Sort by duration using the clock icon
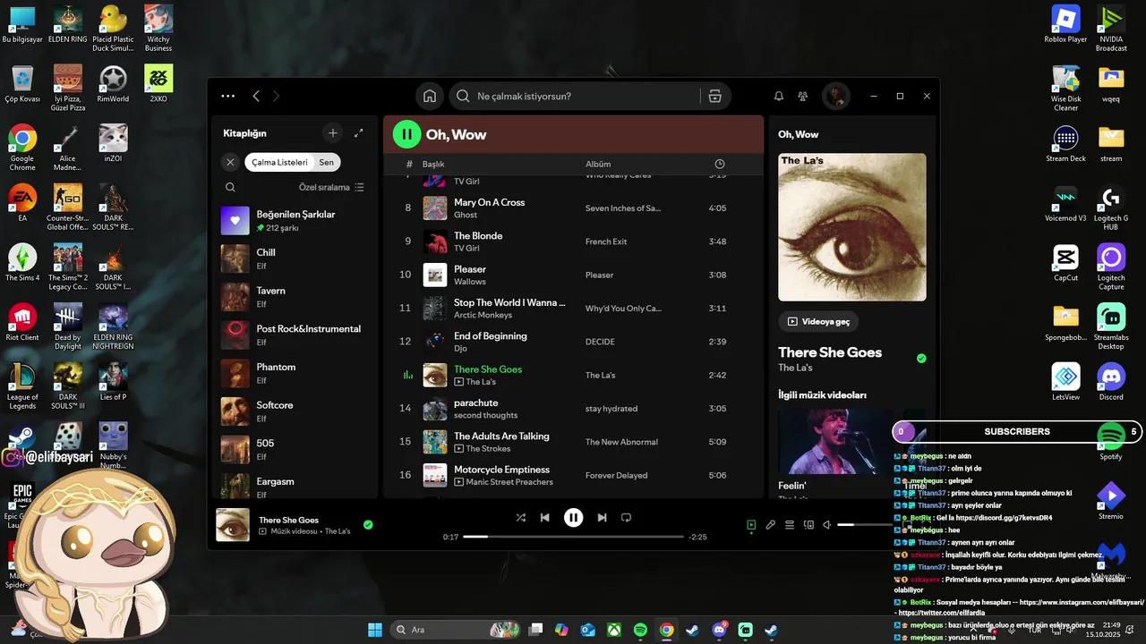The image size is (1146, 644). pyautogui.click(x=720, y=164)
